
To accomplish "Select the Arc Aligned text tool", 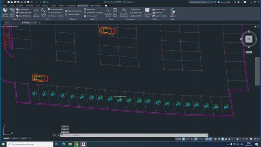I will 36,13.
